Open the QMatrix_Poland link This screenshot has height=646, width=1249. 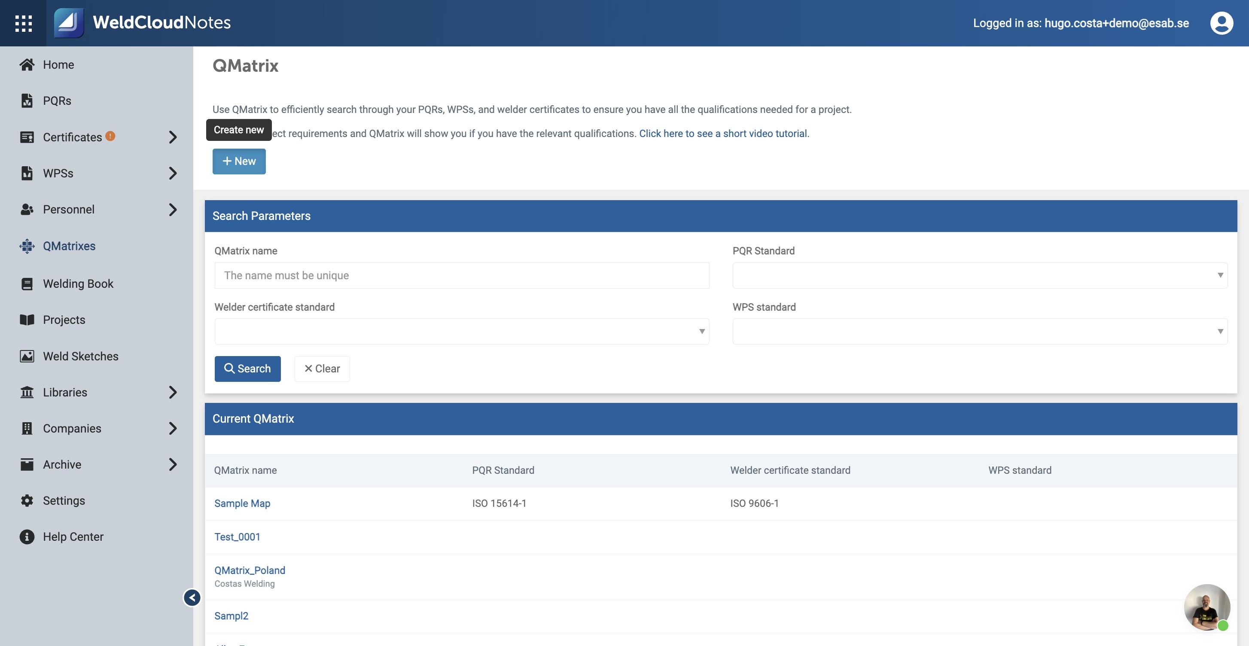[x=250, y=570]
